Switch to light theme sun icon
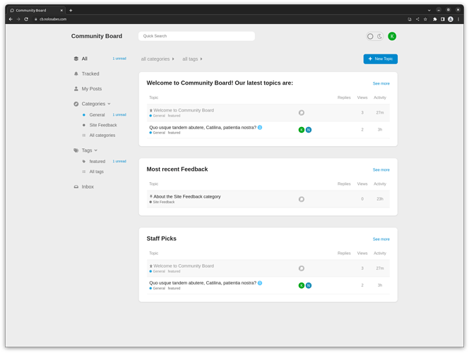 pyautogui.click(x=370, y=36)
